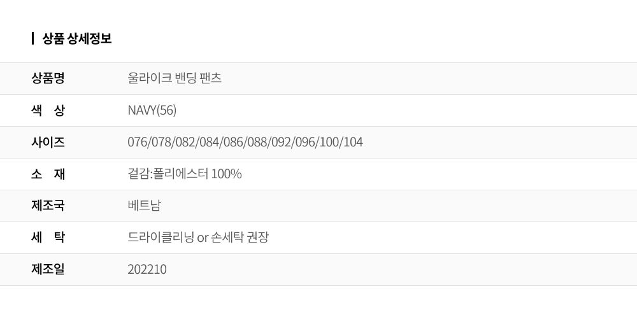Viewport: 637px width, 317px height.
Task: Click the 104 size at list end
Action: tap(353, 143)
